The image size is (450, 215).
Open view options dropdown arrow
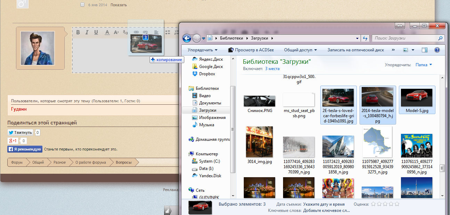coord(413,50)
